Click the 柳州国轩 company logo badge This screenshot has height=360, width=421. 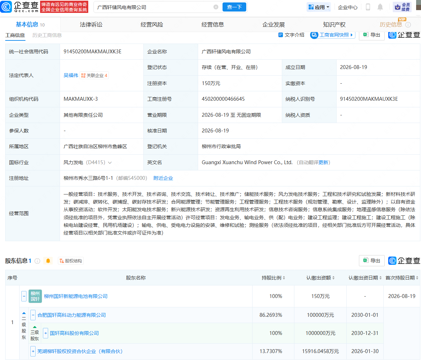pyautogui.click(x=35, y=296)
